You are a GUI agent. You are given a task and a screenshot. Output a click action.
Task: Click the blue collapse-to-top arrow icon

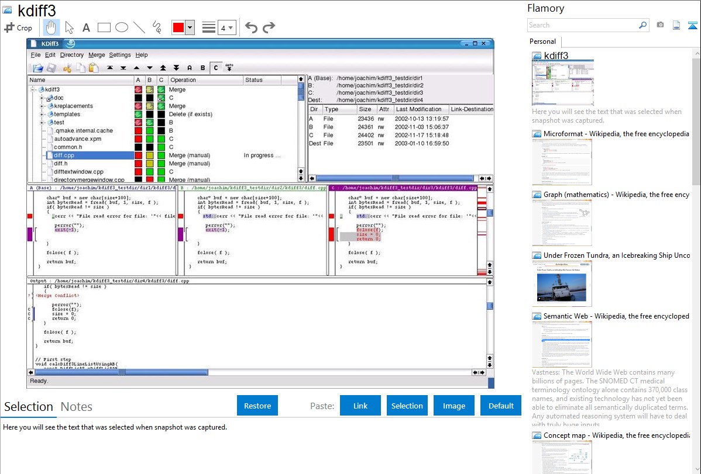pyautogui.click(x=692, y=25)
